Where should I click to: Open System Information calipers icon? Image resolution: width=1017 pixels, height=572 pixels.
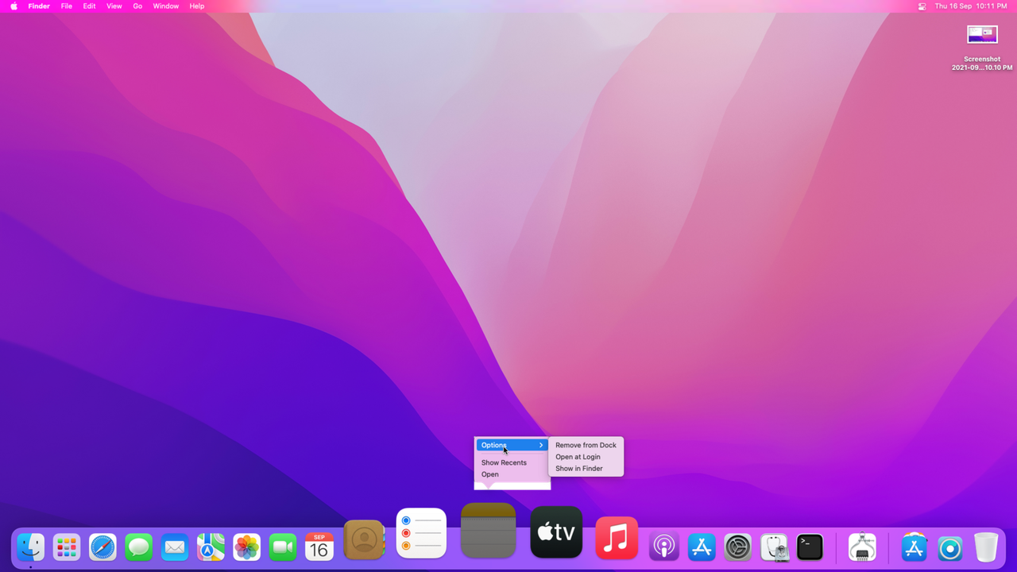point(862,547)
